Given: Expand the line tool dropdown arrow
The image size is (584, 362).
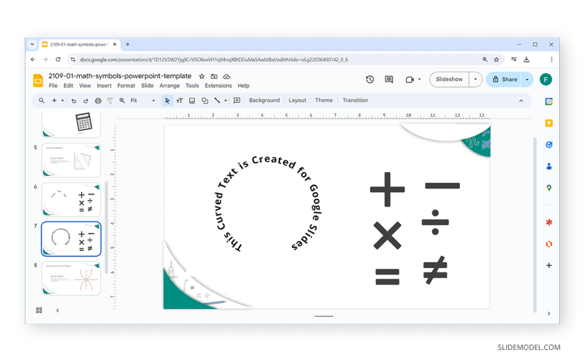Looking at the screenshot, I should coord(226,101).
